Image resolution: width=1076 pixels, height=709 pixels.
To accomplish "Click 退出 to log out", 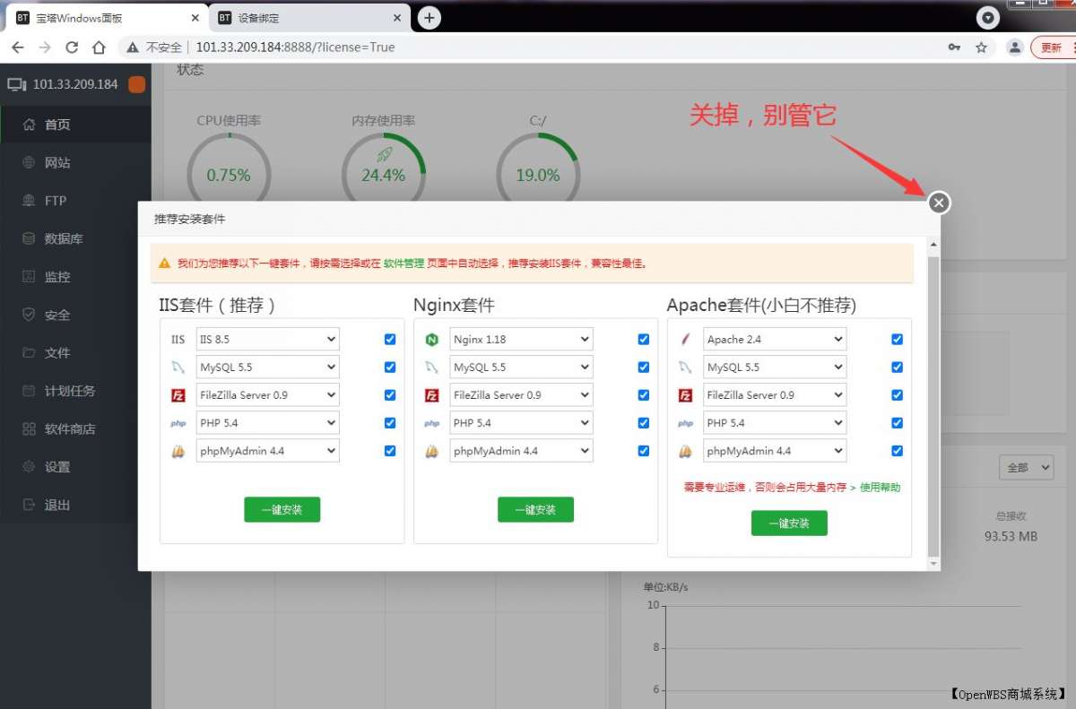I will [56, 505].
